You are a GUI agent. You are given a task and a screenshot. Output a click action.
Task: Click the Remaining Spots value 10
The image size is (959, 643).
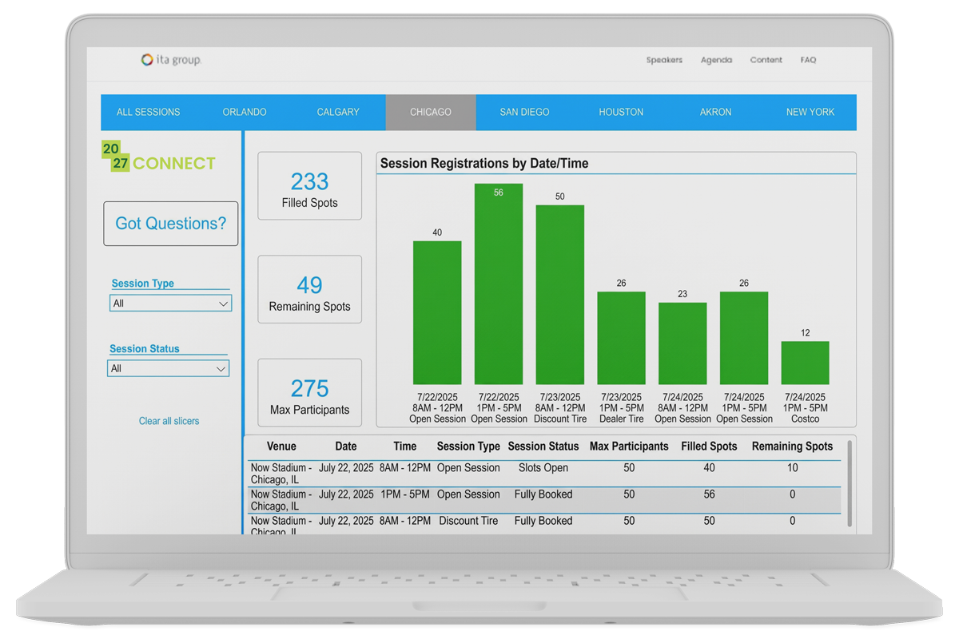[x=793, y=468]
